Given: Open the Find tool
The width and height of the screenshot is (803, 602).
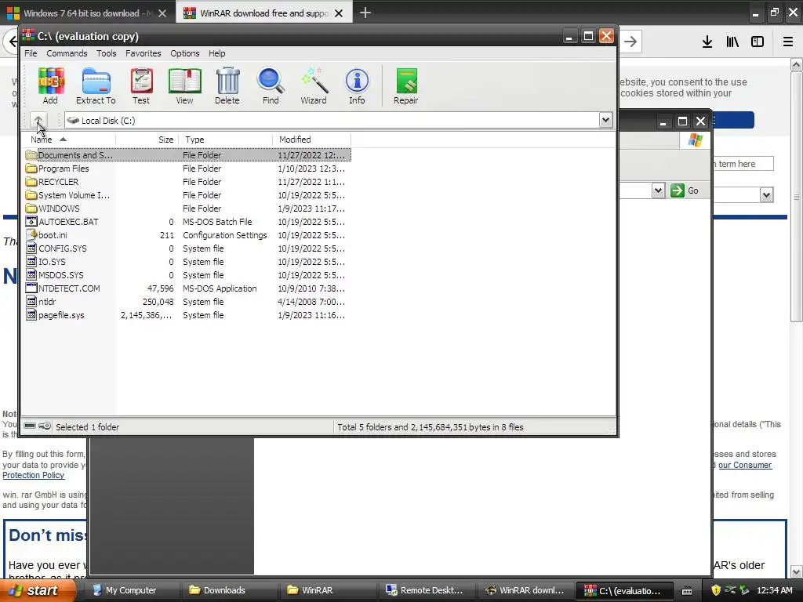Looking at the screenshot, I should (271, 86).
